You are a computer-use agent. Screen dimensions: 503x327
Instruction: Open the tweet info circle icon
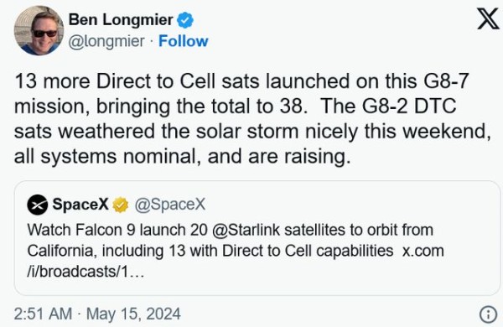tap(488, 314)
